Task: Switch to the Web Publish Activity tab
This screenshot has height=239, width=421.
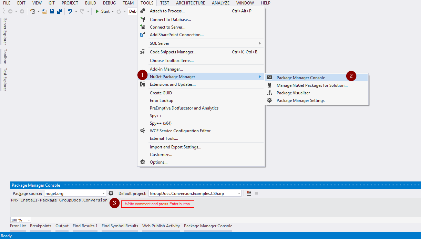Action: (161, 226)
